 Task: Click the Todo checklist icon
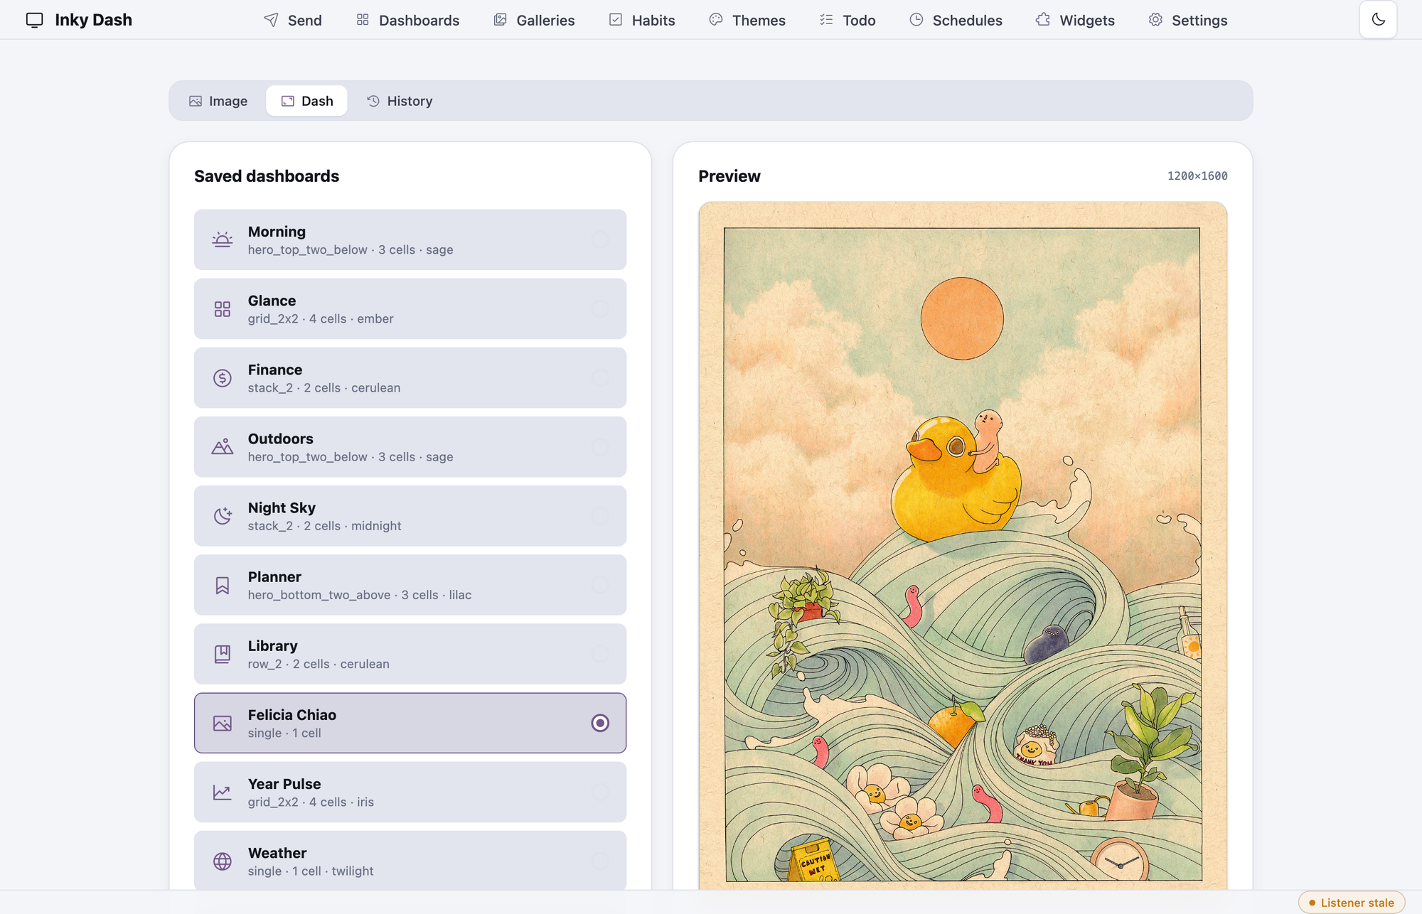pyautogui.click(x=826, y=20)
